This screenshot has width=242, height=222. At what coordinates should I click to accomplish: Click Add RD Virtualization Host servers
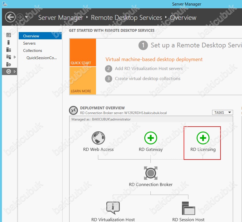pyautogui.click(x=149, y=68)
